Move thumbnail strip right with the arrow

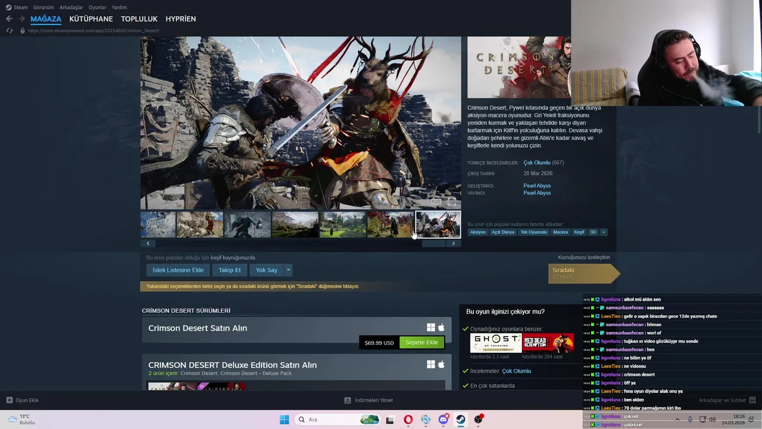tap(453, 243)
